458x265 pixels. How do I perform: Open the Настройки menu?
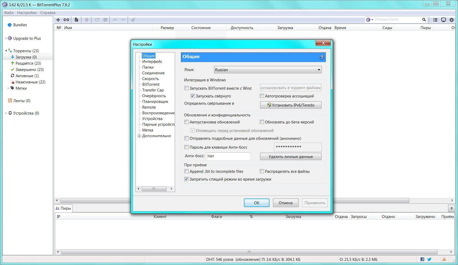click(x=27, y=13)
